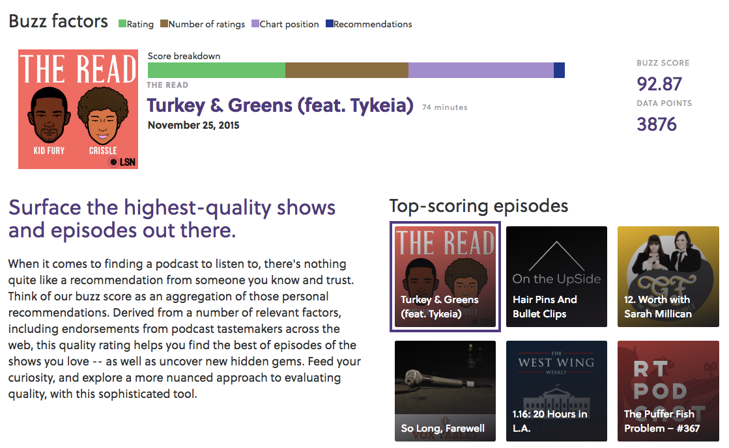Click the purple Chart position legend swatch

(255, 23)
